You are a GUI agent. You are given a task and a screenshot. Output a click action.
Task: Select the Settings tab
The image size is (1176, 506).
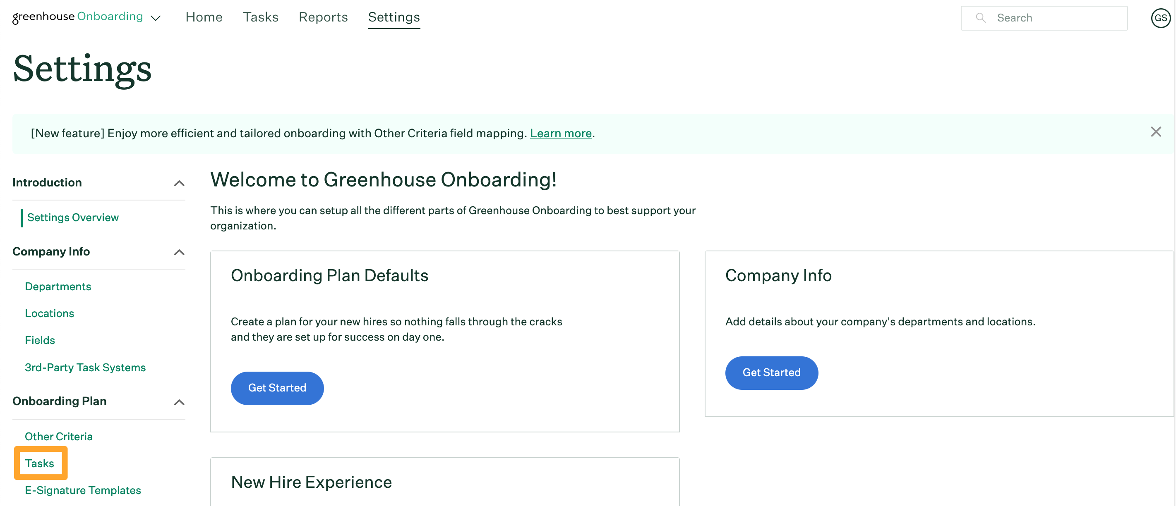click(x=394, y=17)
